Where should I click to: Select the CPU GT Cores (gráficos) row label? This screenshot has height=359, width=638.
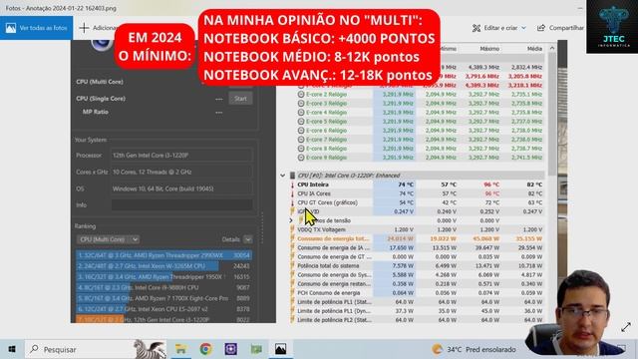[x=328, y=202]
